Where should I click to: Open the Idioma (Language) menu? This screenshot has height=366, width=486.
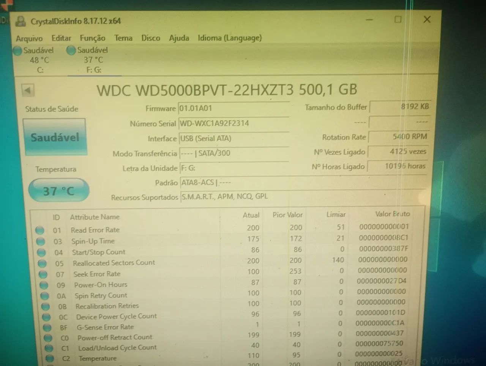click(x=229, y=38)
